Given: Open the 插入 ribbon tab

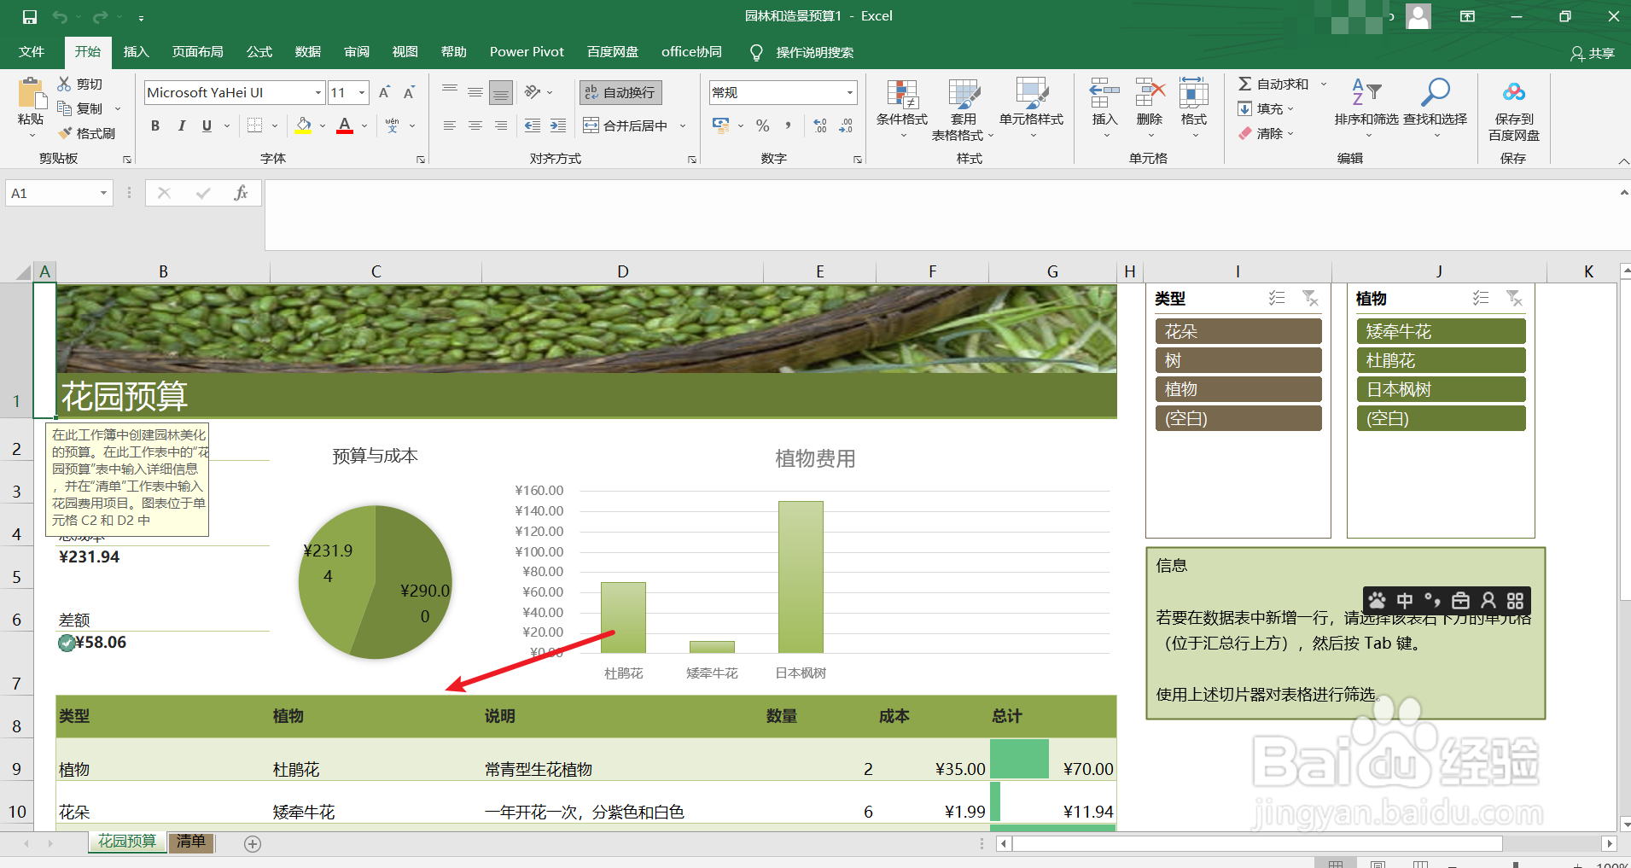Looking at the screenshot, I should (x=136, y=51).
